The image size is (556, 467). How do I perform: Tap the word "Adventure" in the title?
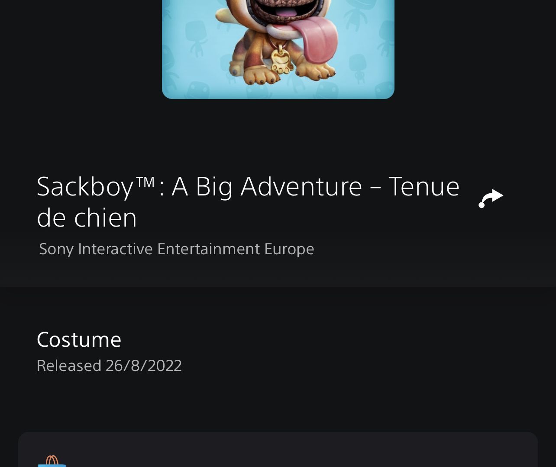pyautogui.click(x=301, y=186)
